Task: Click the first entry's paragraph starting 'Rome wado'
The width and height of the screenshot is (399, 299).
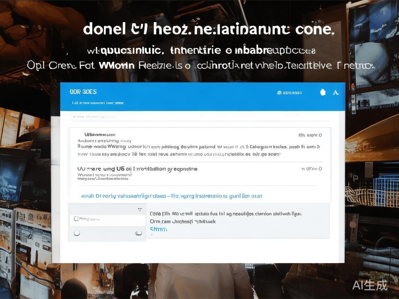Action: point(199,150)
